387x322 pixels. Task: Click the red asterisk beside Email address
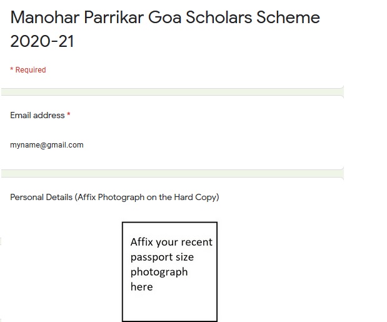coord(69,114)
